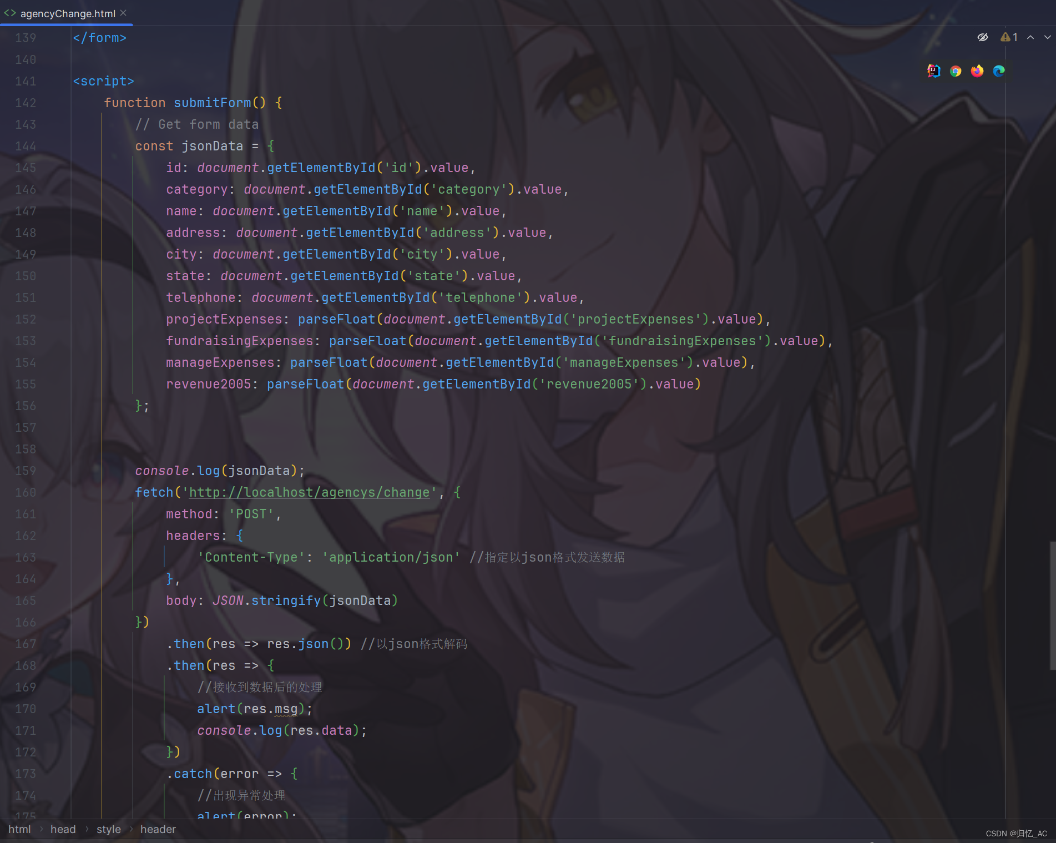Click the closing </form> tag
The width and height of the screenshot is (1056, 843).
coord(100,38)
